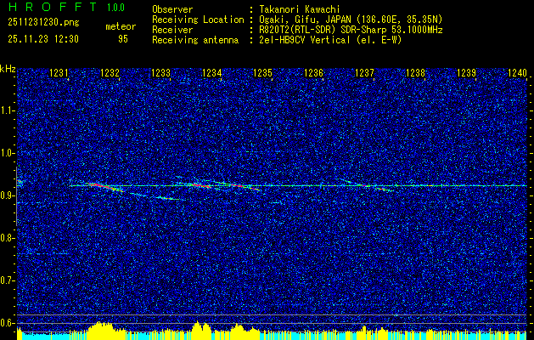The height and width of the screenshot is (340, 534).
Task: Click the observer name Takanori Kawachi
Action: pos(300,9)
